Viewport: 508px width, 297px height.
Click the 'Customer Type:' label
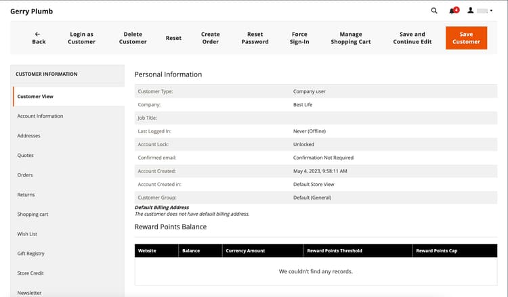tap(155, 91)
